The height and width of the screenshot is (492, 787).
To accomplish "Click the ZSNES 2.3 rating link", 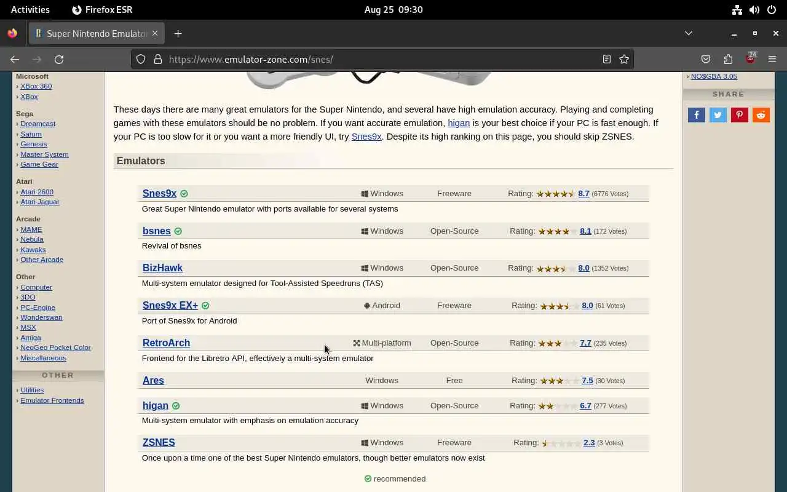I will [x=589, y=442].
